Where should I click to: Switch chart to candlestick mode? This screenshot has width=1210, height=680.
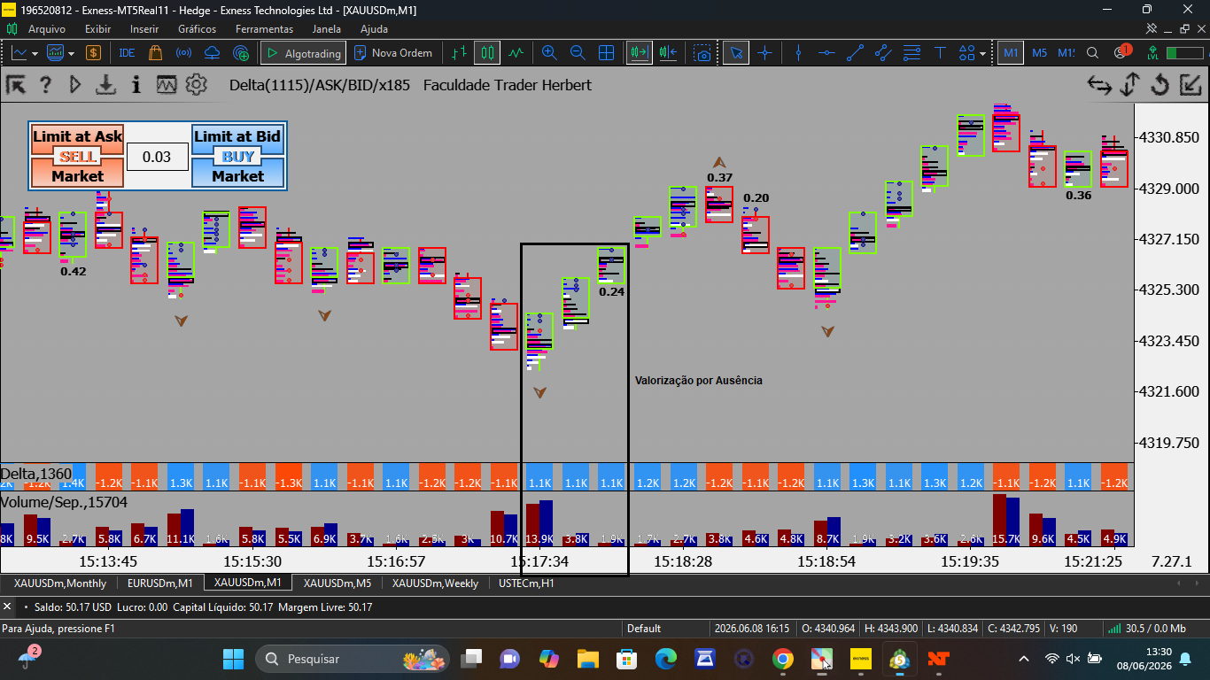(x=486, y=53)
